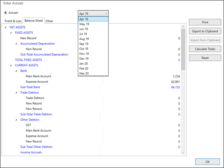Click the 64,155 Sub-Total Bank value
224x168 pixels.
[x=175, y=87]
